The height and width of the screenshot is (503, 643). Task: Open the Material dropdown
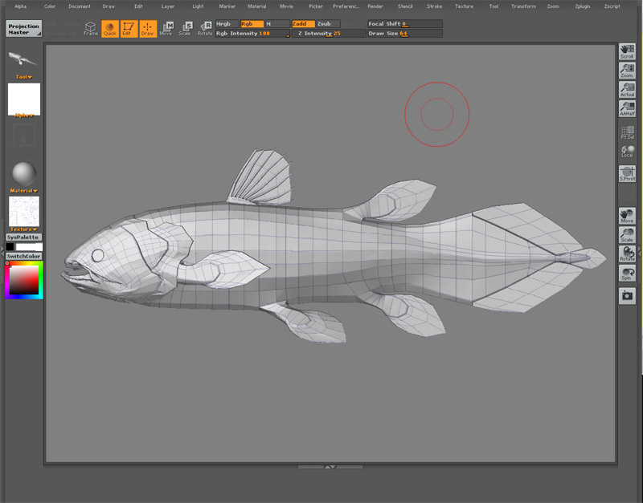tap(23, 191)
